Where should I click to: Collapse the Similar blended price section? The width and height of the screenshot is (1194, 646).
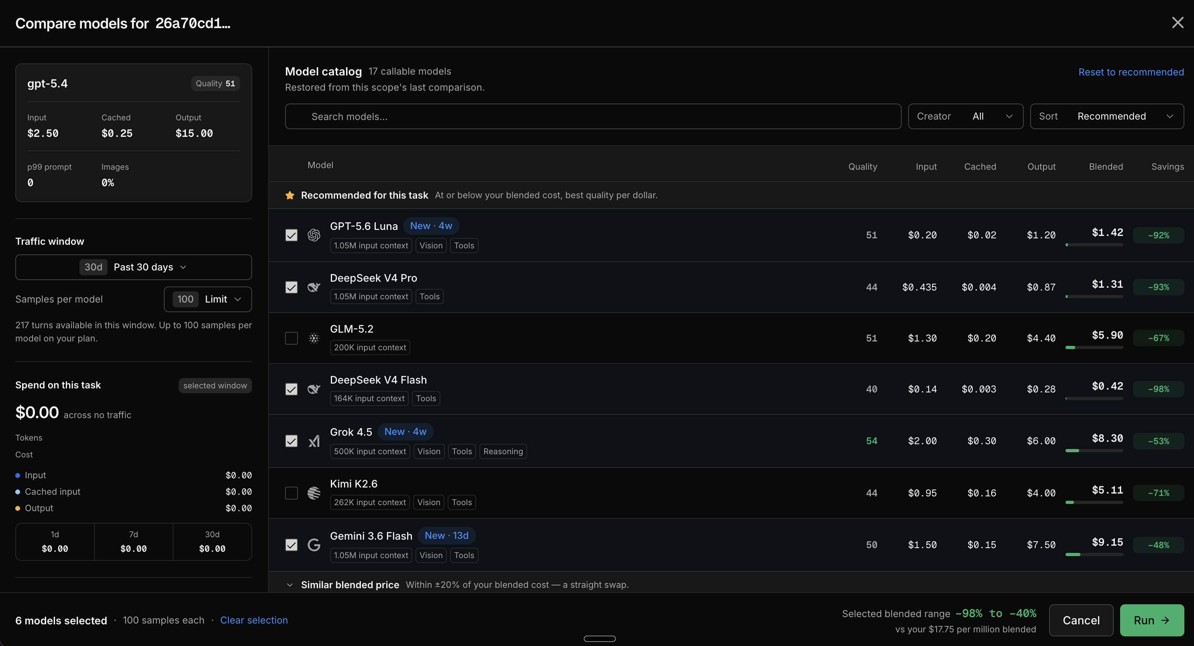[x=290, y=585]
